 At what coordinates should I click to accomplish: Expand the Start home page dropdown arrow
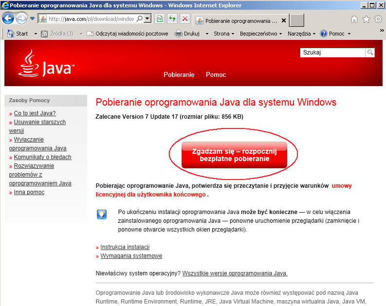[x=36, y=34]
